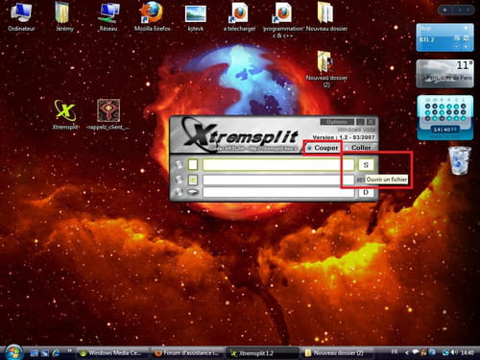Click Stop in the radio gadget
Image resolution: width=480 pixels, height=360 pixels.
(x=424, y=29)
